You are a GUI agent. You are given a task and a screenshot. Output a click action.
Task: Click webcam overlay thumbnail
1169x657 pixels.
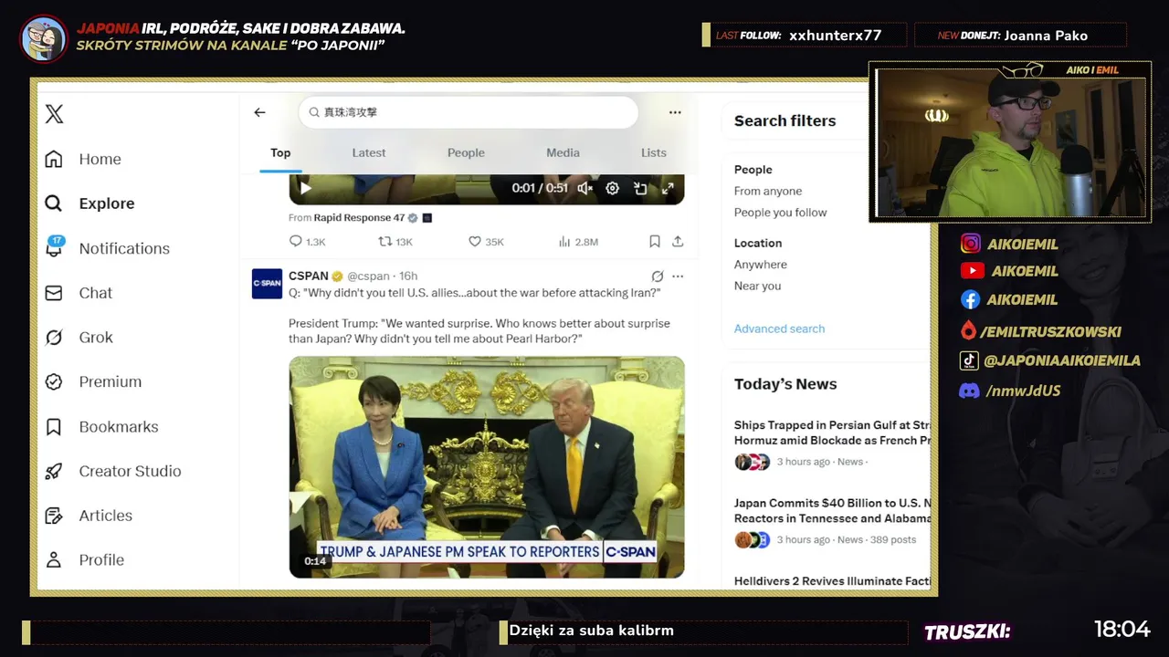click(1010, 141)
